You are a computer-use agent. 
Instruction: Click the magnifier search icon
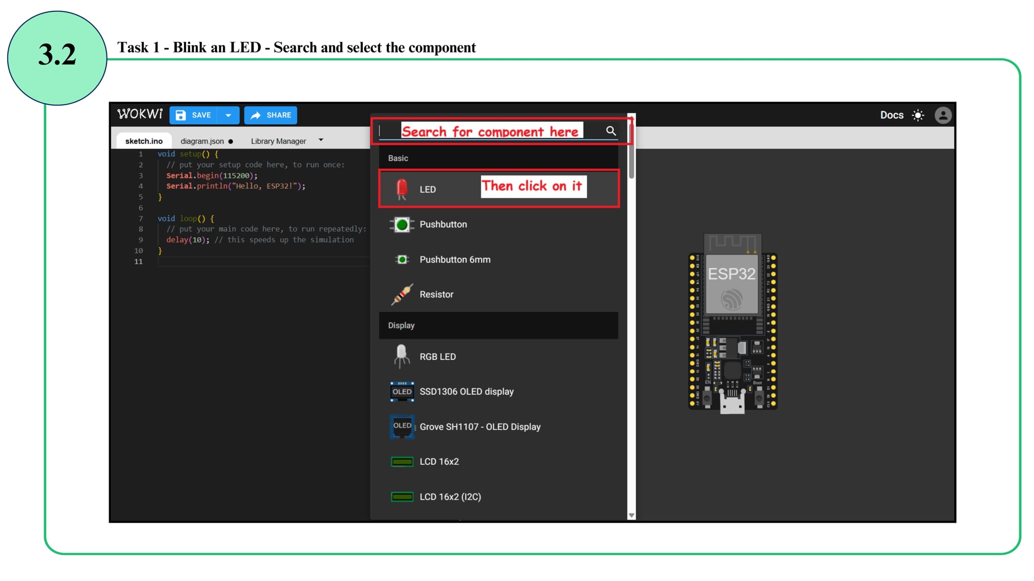click(x=611, y=131)
